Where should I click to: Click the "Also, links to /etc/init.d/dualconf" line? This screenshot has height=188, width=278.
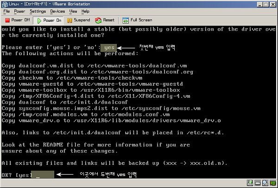coord(113,133)
